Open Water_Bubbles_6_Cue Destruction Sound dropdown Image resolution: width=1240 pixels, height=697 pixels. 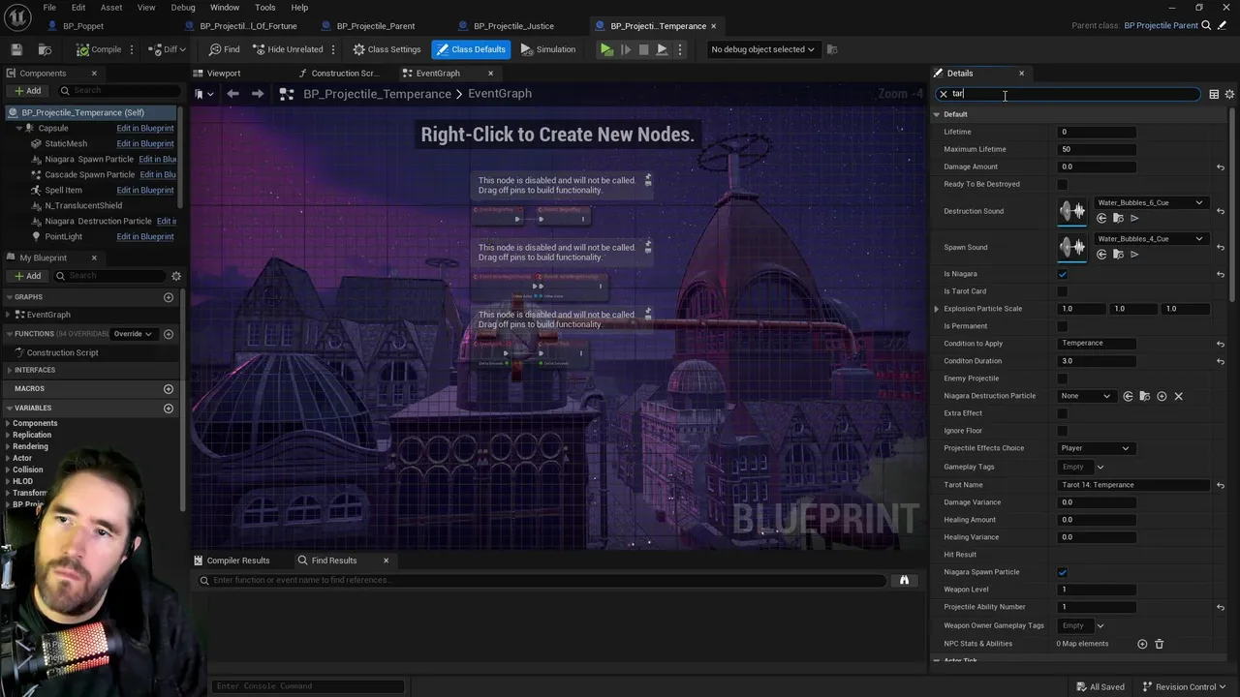click(1151, 203)
